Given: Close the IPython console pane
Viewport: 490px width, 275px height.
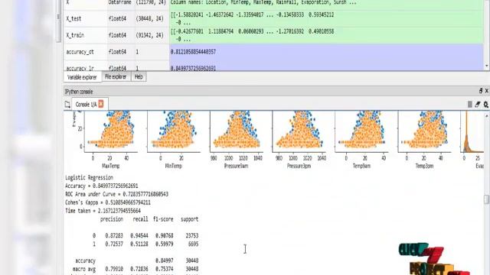Looking at the screenshot, I should tap(487, 91).
